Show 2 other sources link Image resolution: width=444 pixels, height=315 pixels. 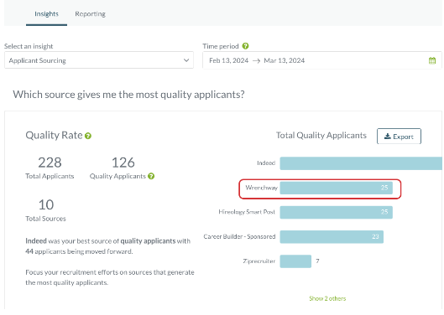[x=327, y=298]
